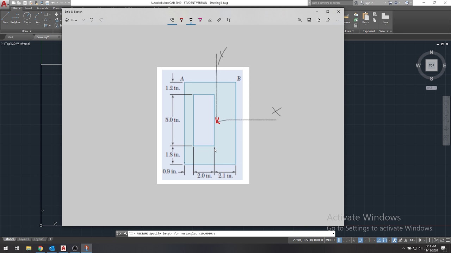Click the Undo arrow in AutoCAD Quick Access toolbar
Image resolution: width=451 pixels, height=253 pixels.
click(53, 3)
